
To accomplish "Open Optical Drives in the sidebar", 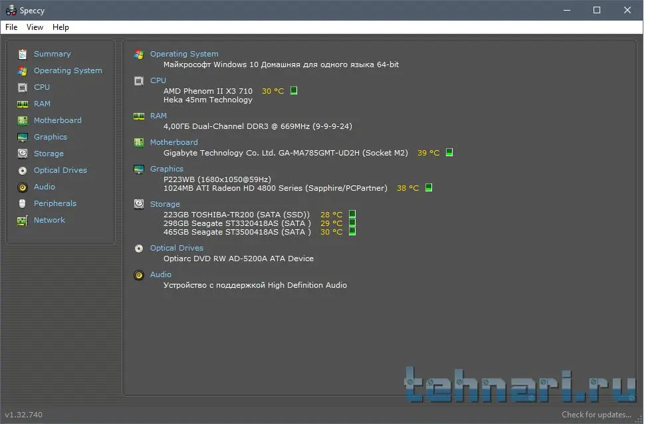I will click(60, 170).
